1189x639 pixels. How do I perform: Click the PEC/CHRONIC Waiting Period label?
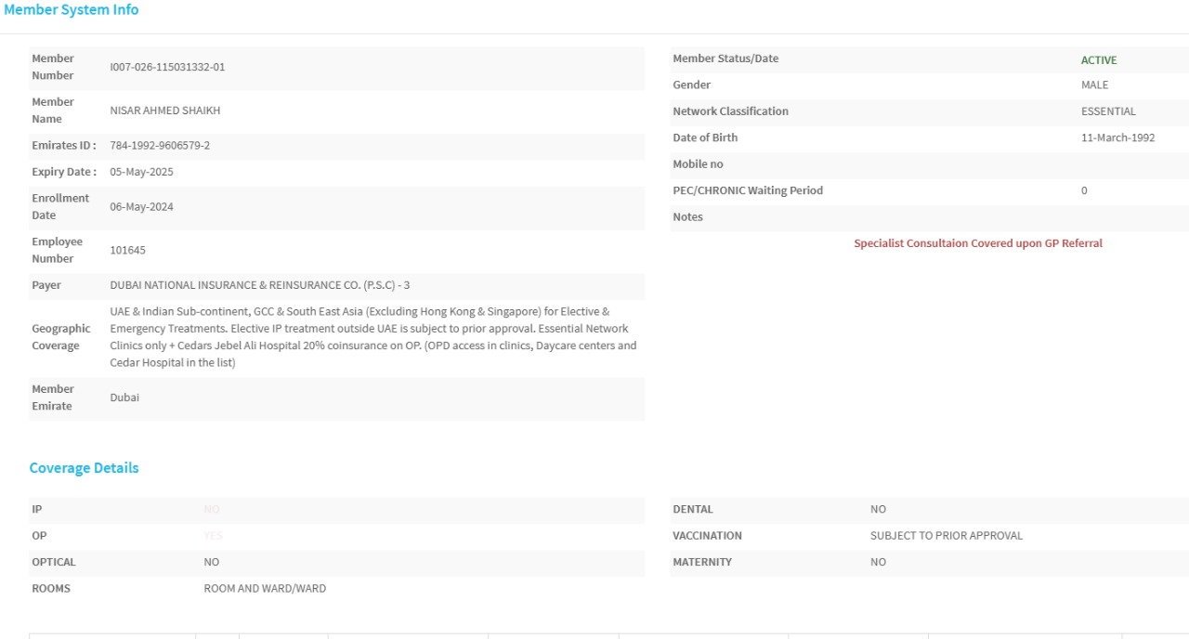pyautogui.click(x=748, y=190)
